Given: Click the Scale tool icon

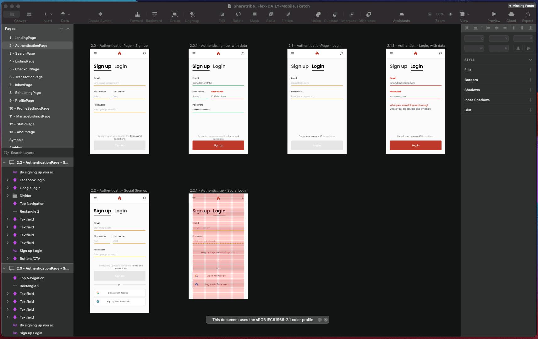Looking at the screenshot, I should pos(270,15).
